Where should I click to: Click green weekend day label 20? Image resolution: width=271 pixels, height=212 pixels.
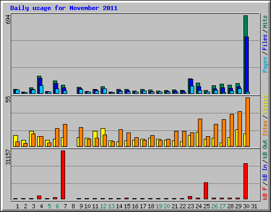[167, 206]
